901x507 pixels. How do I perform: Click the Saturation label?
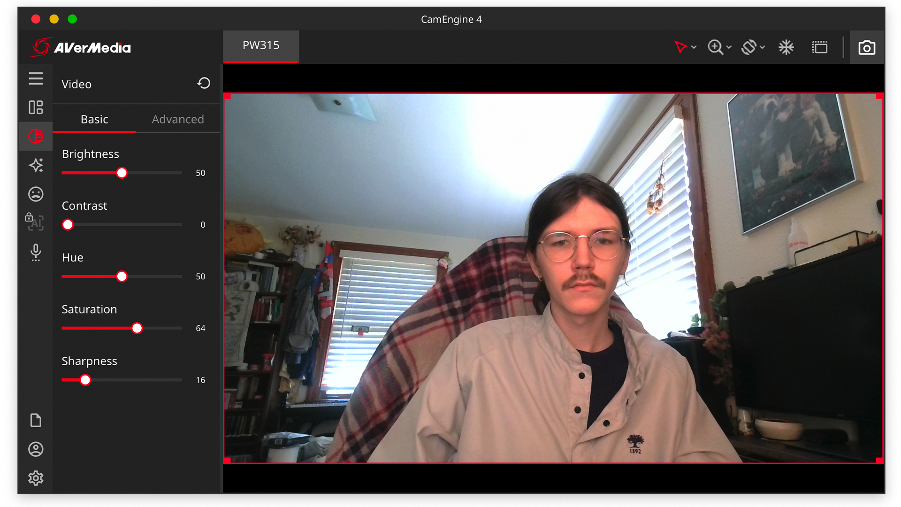[x=89, y=309]
